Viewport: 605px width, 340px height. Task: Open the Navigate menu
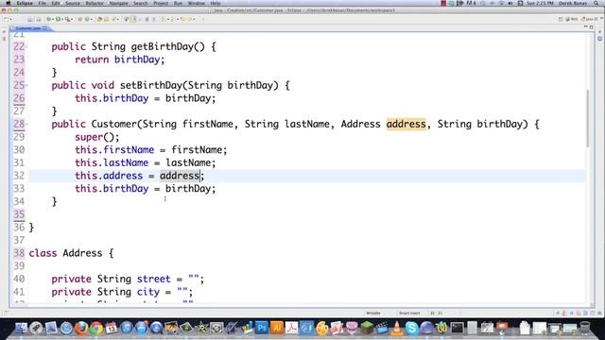(118, 3)
